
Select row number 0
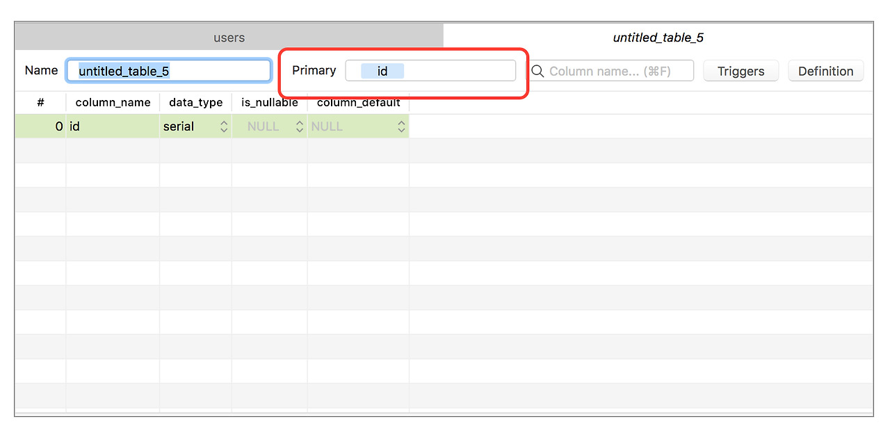click(x=40, y=126)
